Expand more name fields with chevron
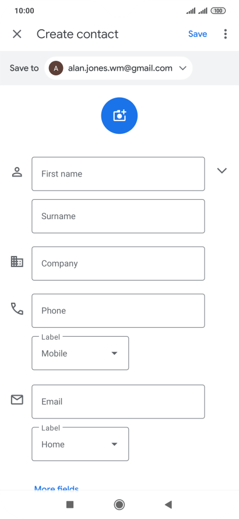 pyautogui.click(x=222, y=171)
